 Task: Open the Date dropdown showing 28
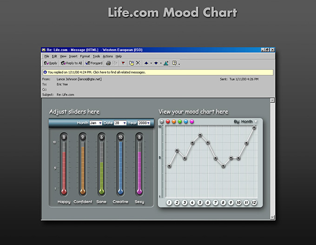tap(120, 123)
